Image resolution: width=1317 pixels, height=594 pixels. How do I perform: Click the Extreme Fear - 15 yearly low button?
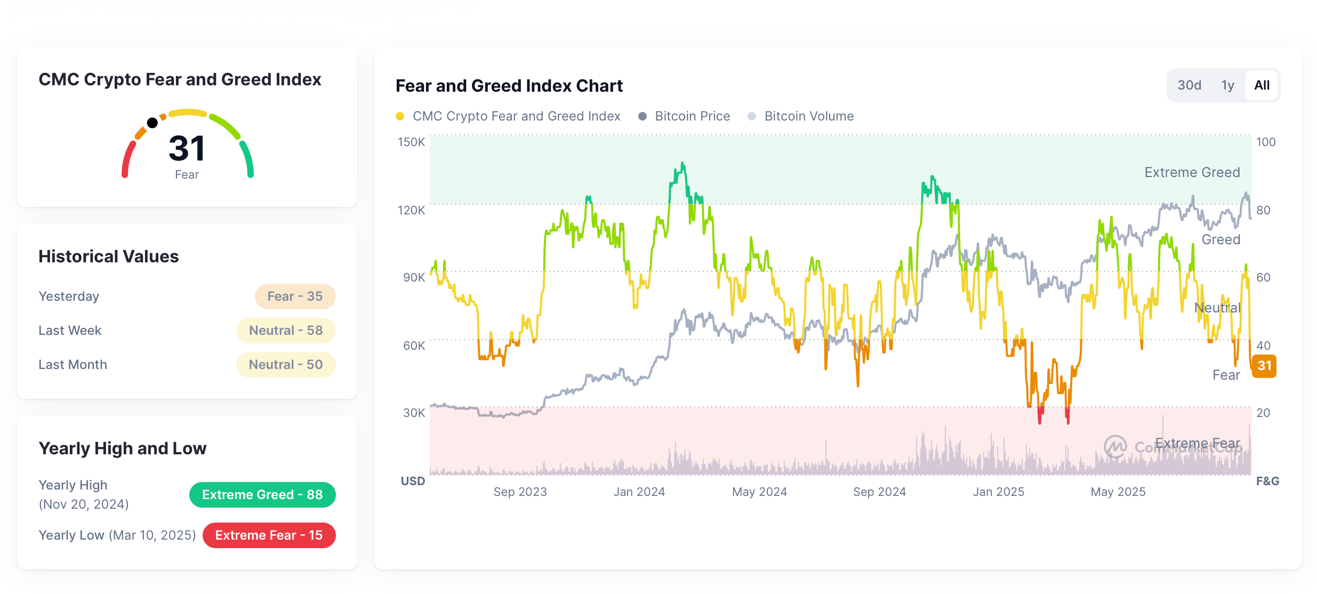pyautogui.click(x=269, y=535)
